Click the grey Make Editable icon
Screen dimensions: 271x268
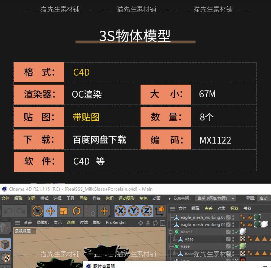5,227
